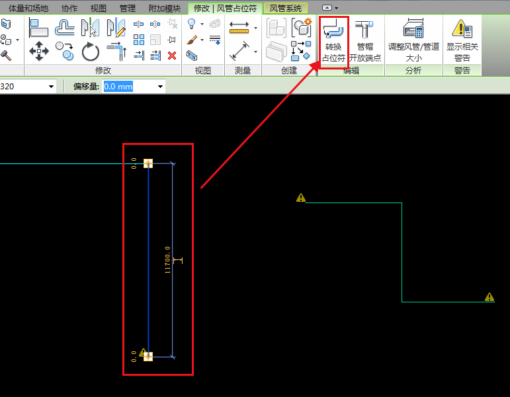Click the Selection Box icon in View panel
Screen dimensions: 510x397
point(192,56)
